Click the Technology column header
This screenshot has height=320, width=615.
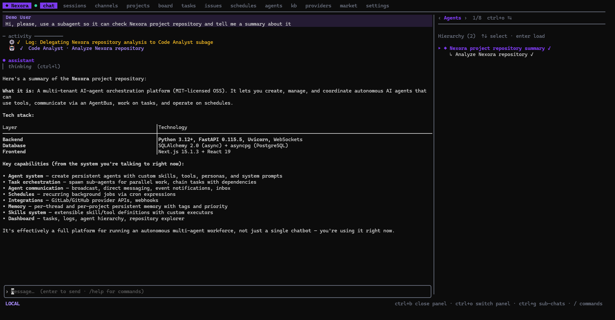173,127
